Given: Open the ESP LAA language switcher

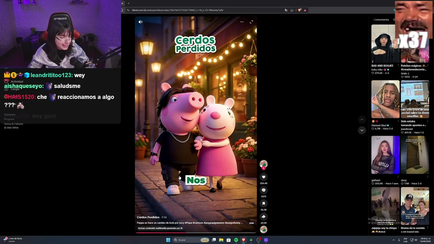Looking at the screenshot, I should coord(405,240).
